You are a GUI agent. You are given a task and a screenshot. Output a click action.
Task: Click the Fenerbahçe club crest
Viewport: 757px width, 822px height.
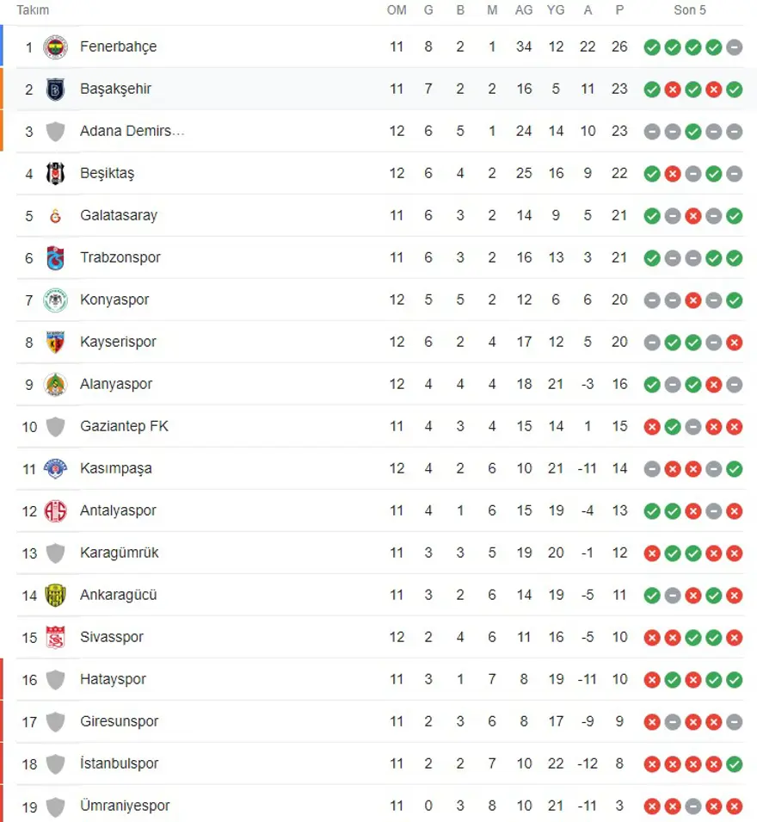(x=55, y=46)
